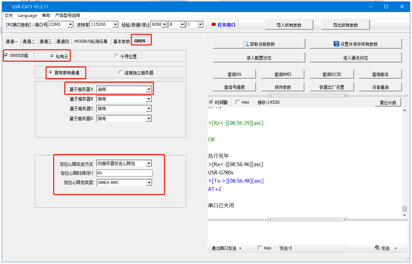This screenshot has height=264, width=412.
Task: Click the 查询版本 button
Action: (x=380, y=74)
